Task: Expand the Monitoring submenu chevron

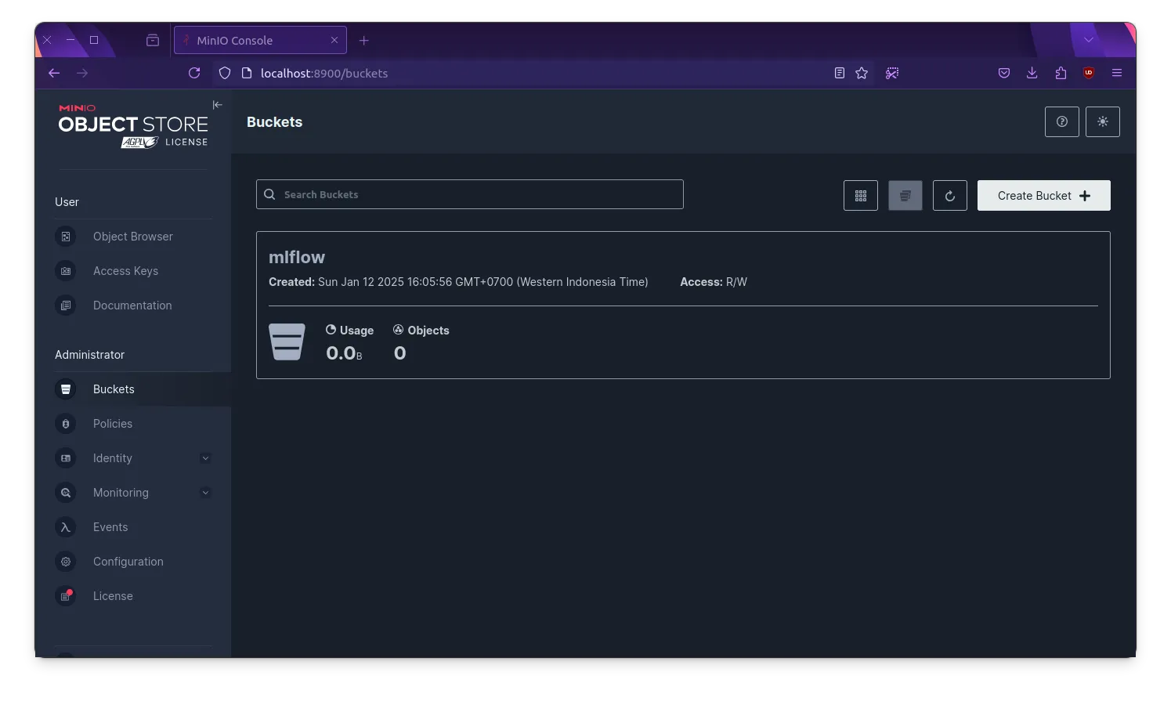Action: (205, 493)
